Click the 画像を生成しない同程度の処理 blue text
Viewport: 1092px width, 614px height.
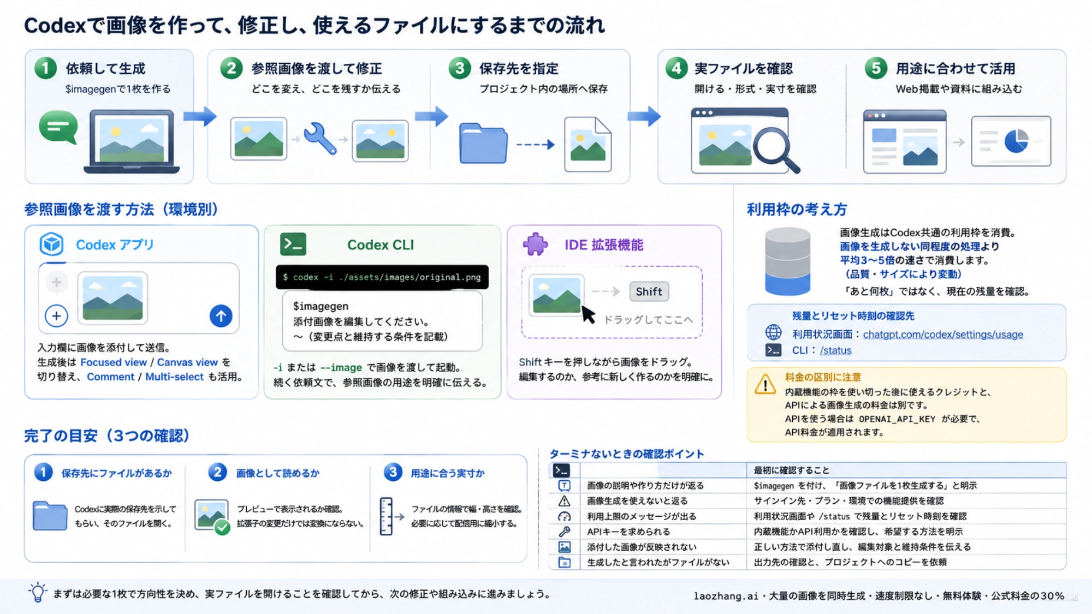910,247
